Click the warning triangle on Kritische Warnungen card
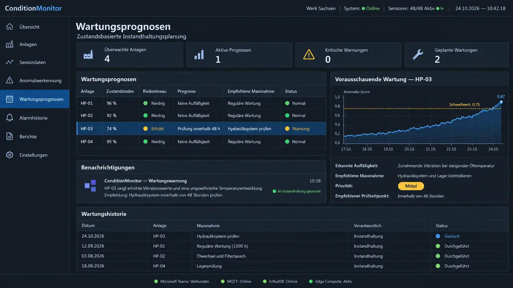Viewport: 513px width, 288px height. tap(309, 54)
